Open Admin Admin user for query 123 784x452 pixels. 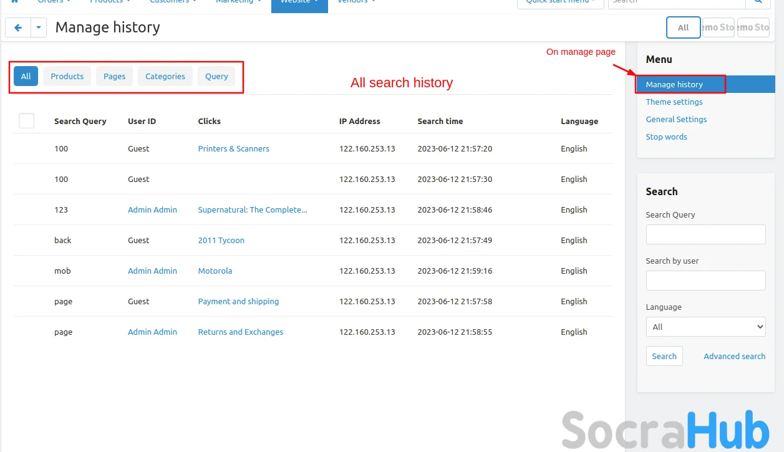click(x=152, y=209)
